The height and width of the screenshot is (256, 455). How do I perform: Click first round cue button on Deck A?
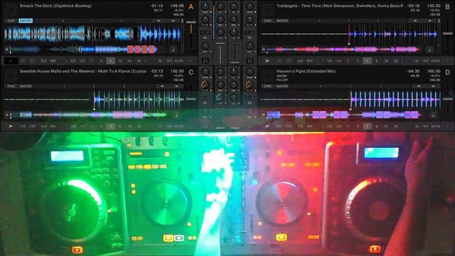[x=23, y=61]
